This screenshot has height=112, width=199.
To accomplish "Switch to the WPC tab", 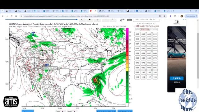I will pyautogui.click(x=84, y=11).
